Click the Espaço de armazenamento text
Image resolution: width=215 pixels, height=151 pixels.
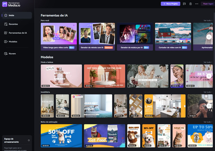[12, 140]
